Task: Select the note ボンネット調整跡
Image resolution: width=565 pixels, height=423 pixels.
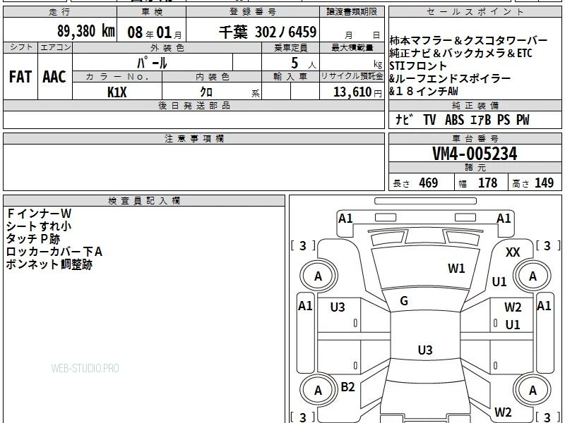Action: click(49, 264)
